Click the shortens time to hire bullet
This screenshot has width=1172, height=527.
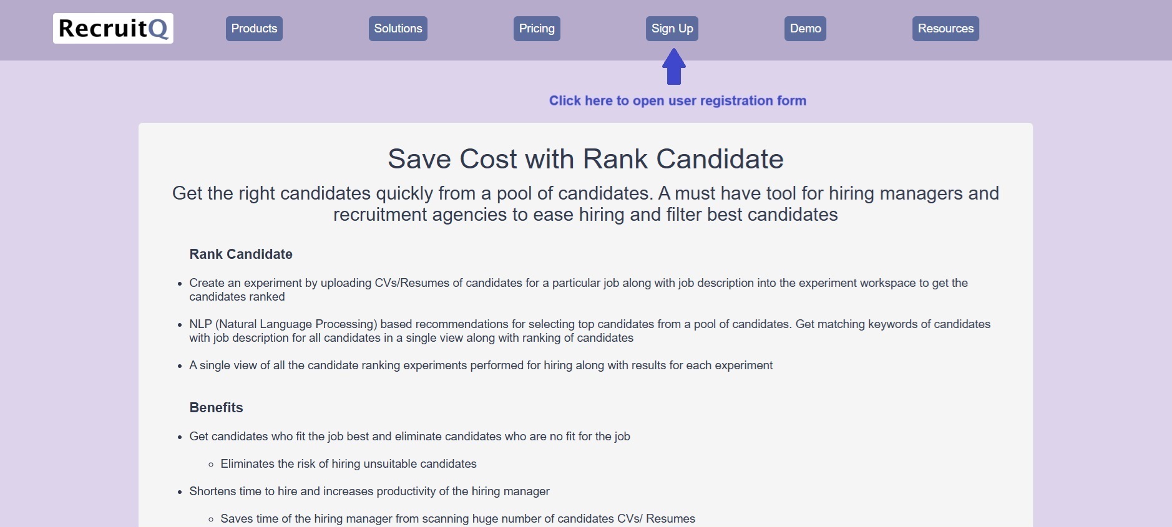369,491
